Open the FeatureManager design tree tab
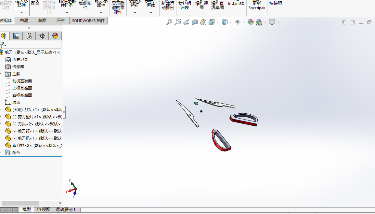Image resolution: width=375 pixels, height=214 pixels. [4, 36]
